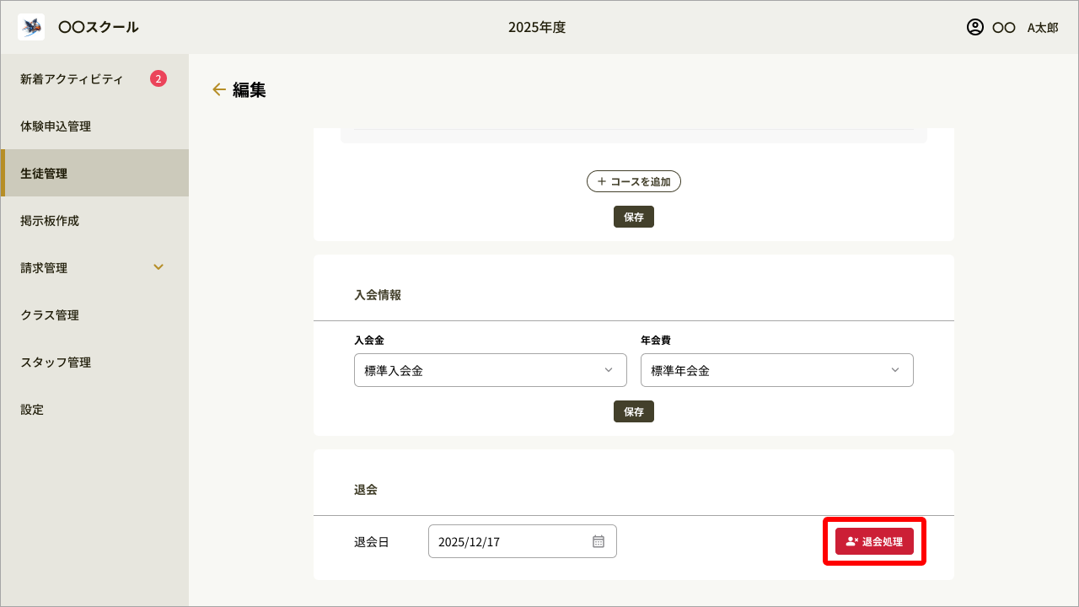
Task: Click the user account profile icon
Action: click(974, 27)
